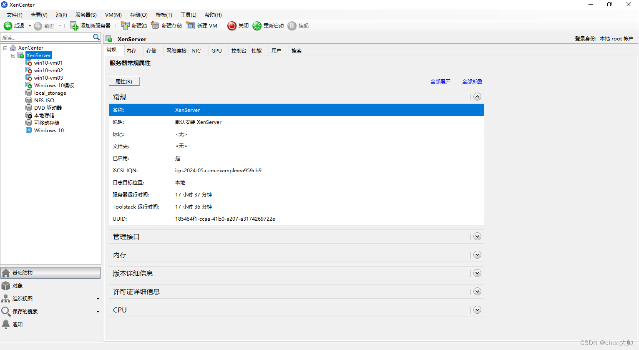The image size is (639, 350).
Task: Click the XenCenter home icon in the tree
Action: click(x=13, y=48)
